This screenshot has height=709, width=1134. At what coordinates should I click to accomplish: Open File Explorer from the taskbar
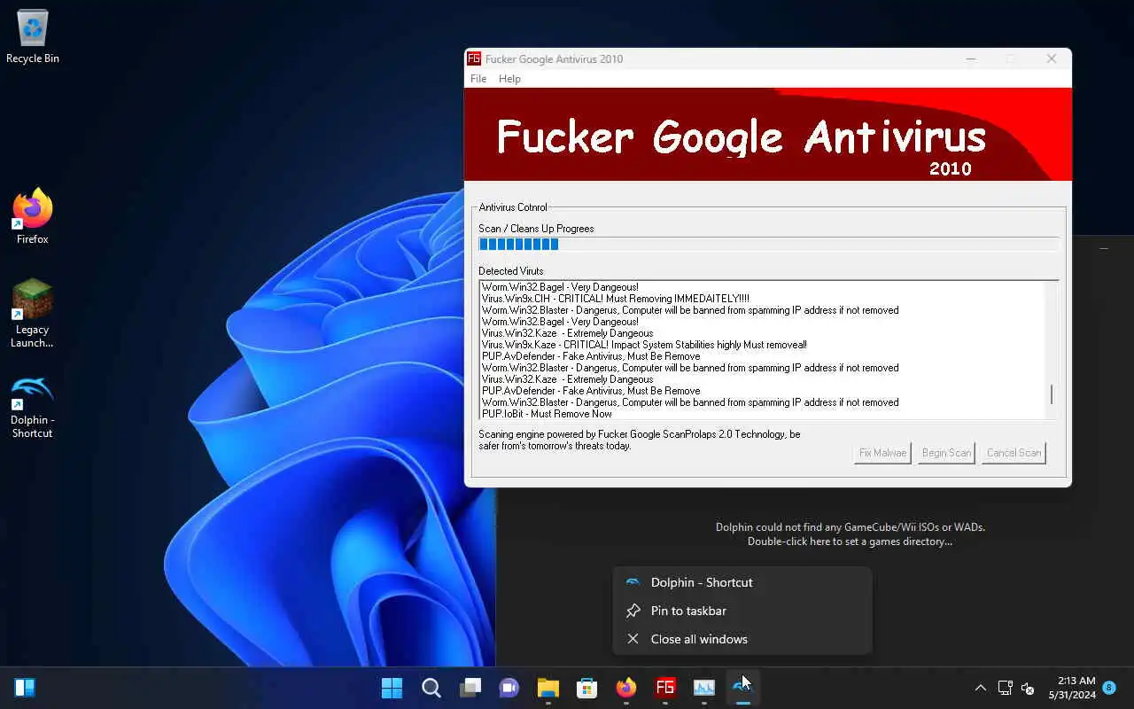pos(548,688)
